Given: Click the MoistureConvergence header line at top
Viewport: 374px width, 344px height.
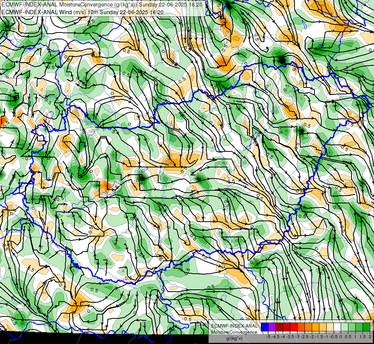Looking at the screenshot, I should pos(102,5).
